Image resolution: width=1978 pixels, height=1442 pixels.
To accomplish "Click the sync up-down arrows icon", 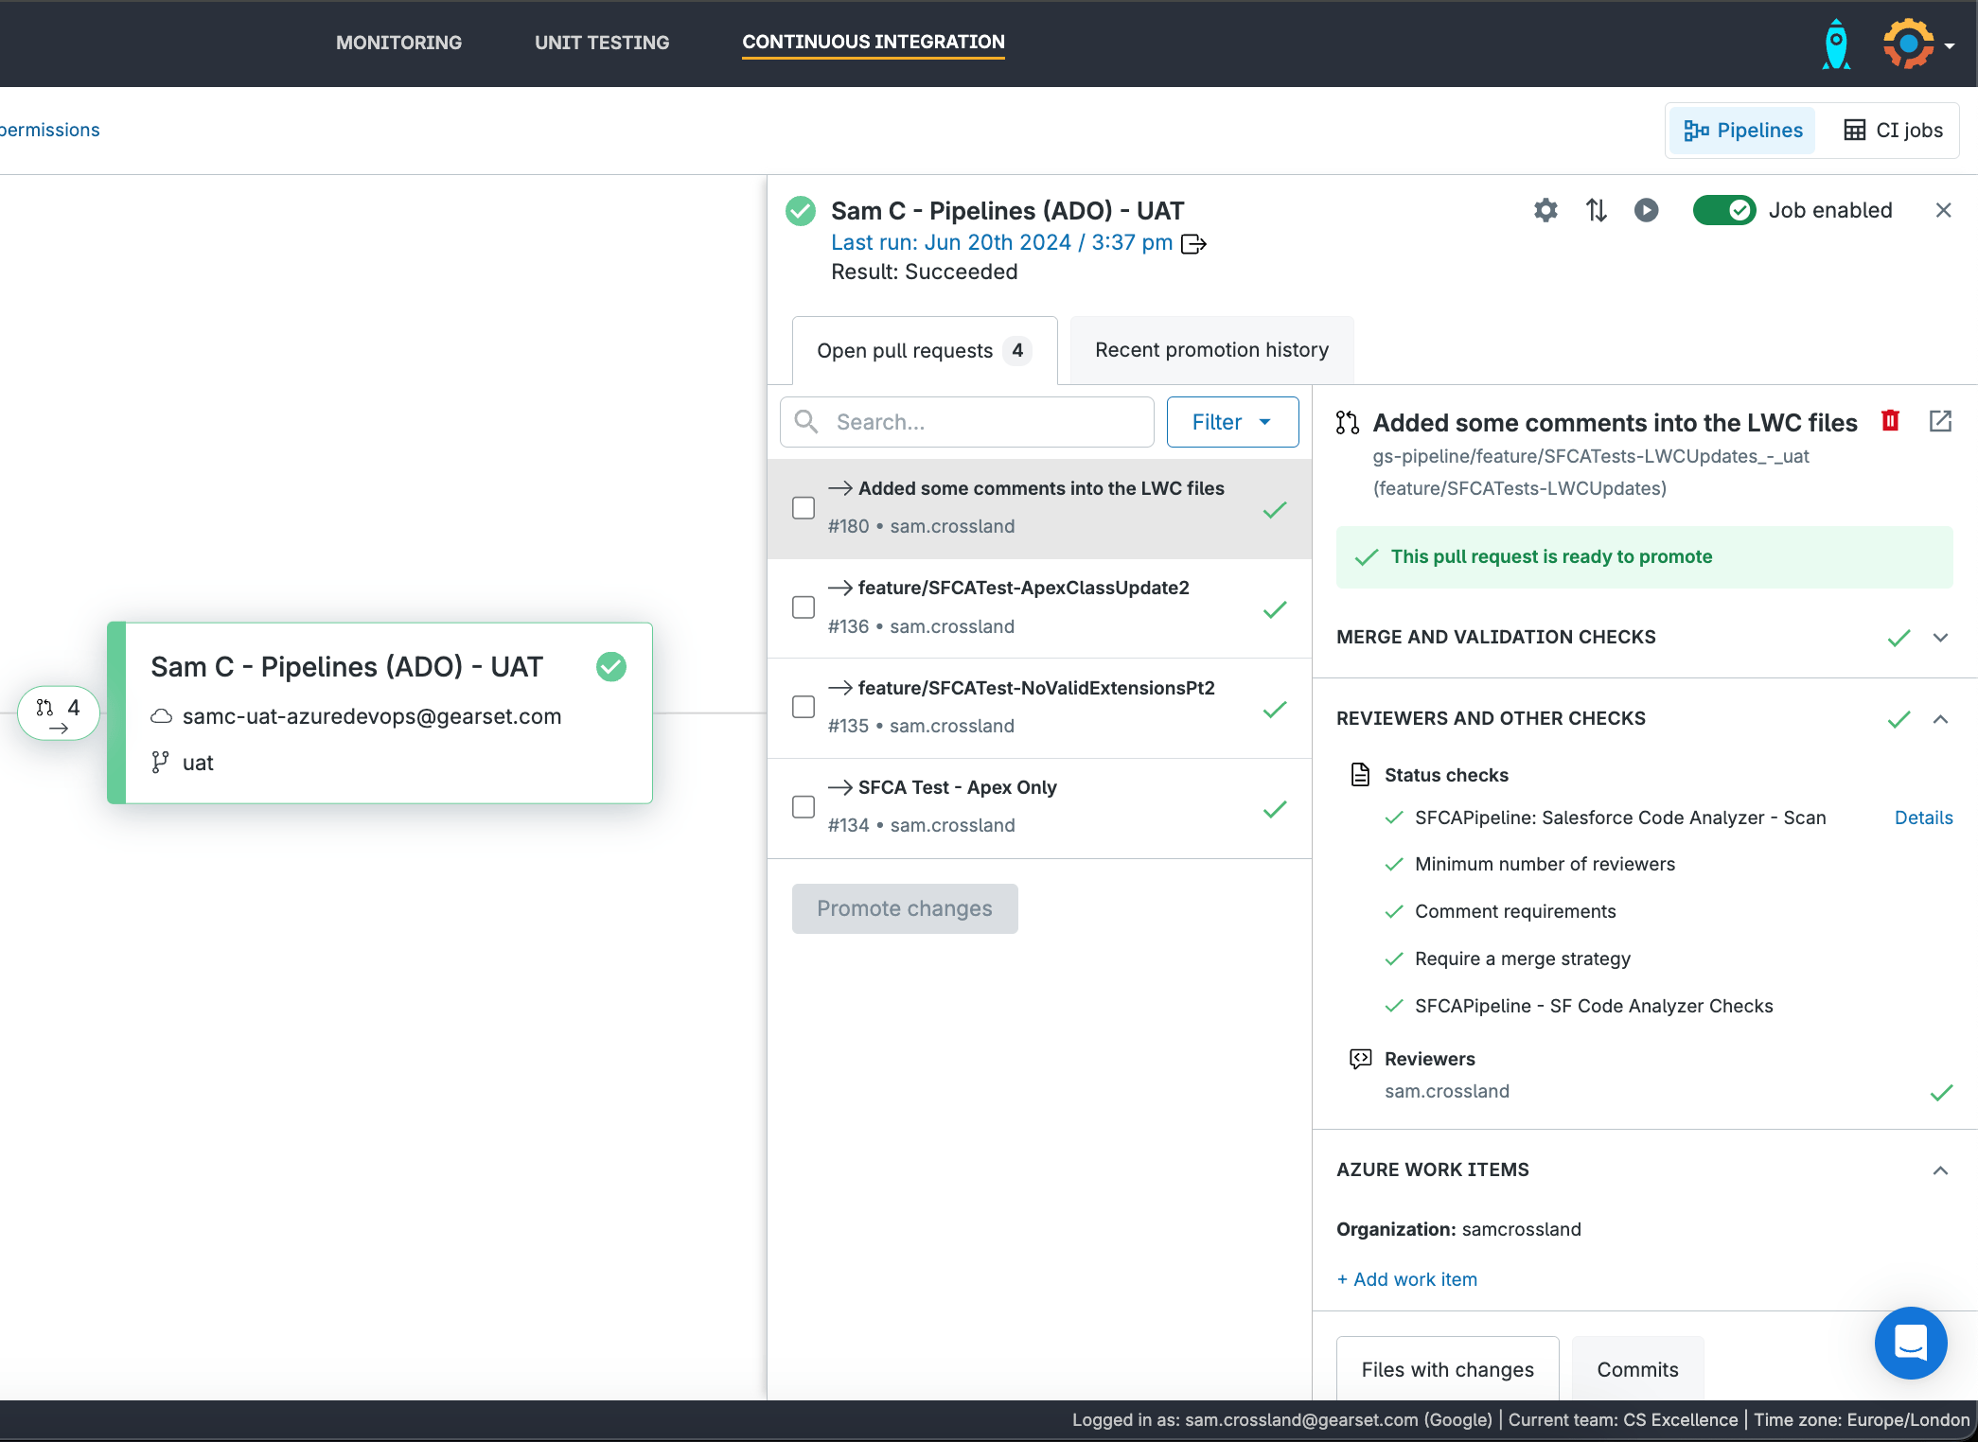I will (x=1597, y=210).
